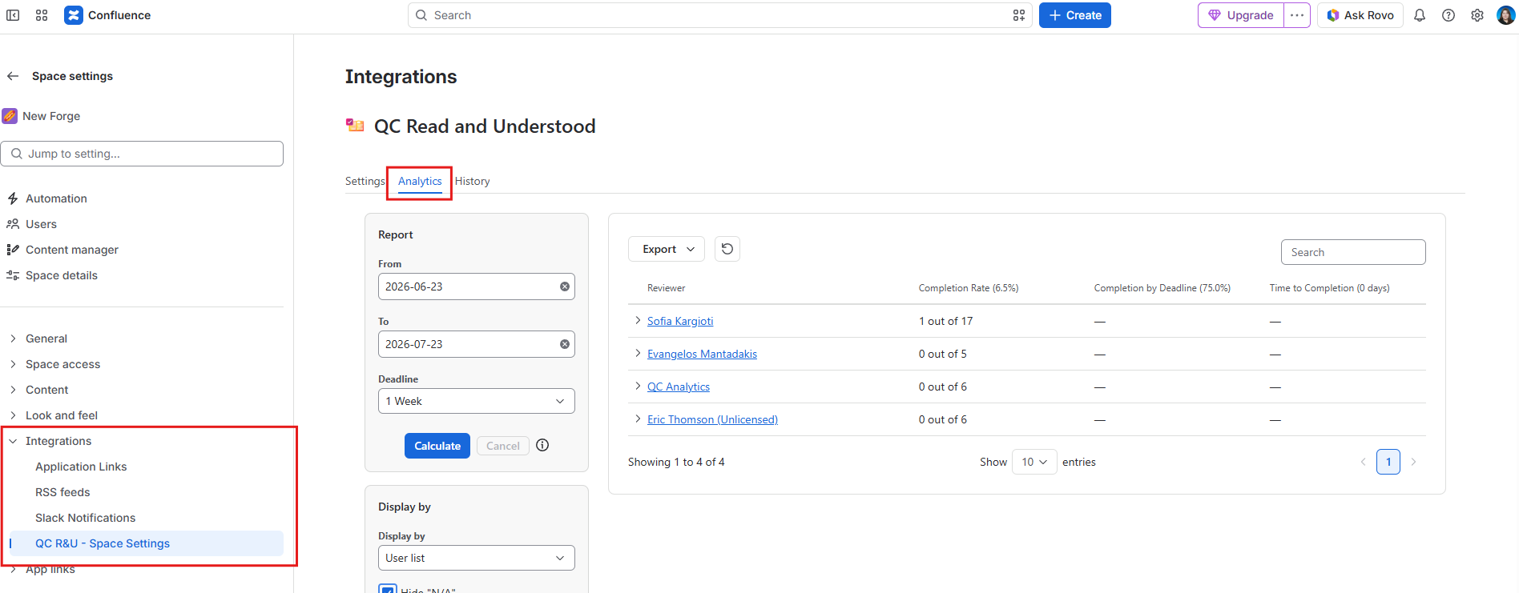Go back using the Space settings arrow
The width and height of the screenshot is (1519, 593).
[13, 76]
